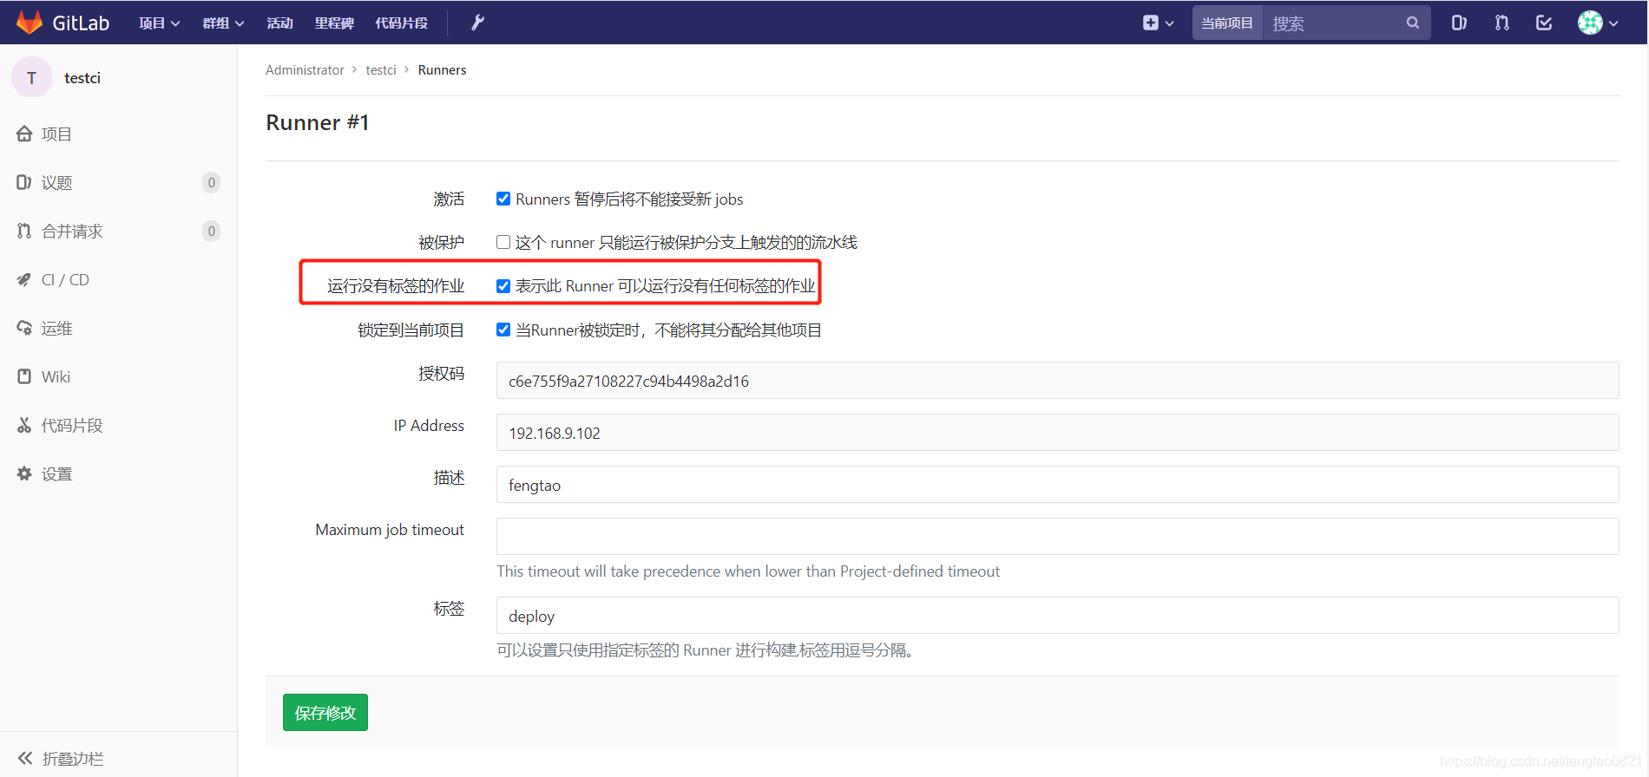This screenshot has height=777, width=1649.
Task: Click the 描述 description field with fengtao
Action: 1057,485
